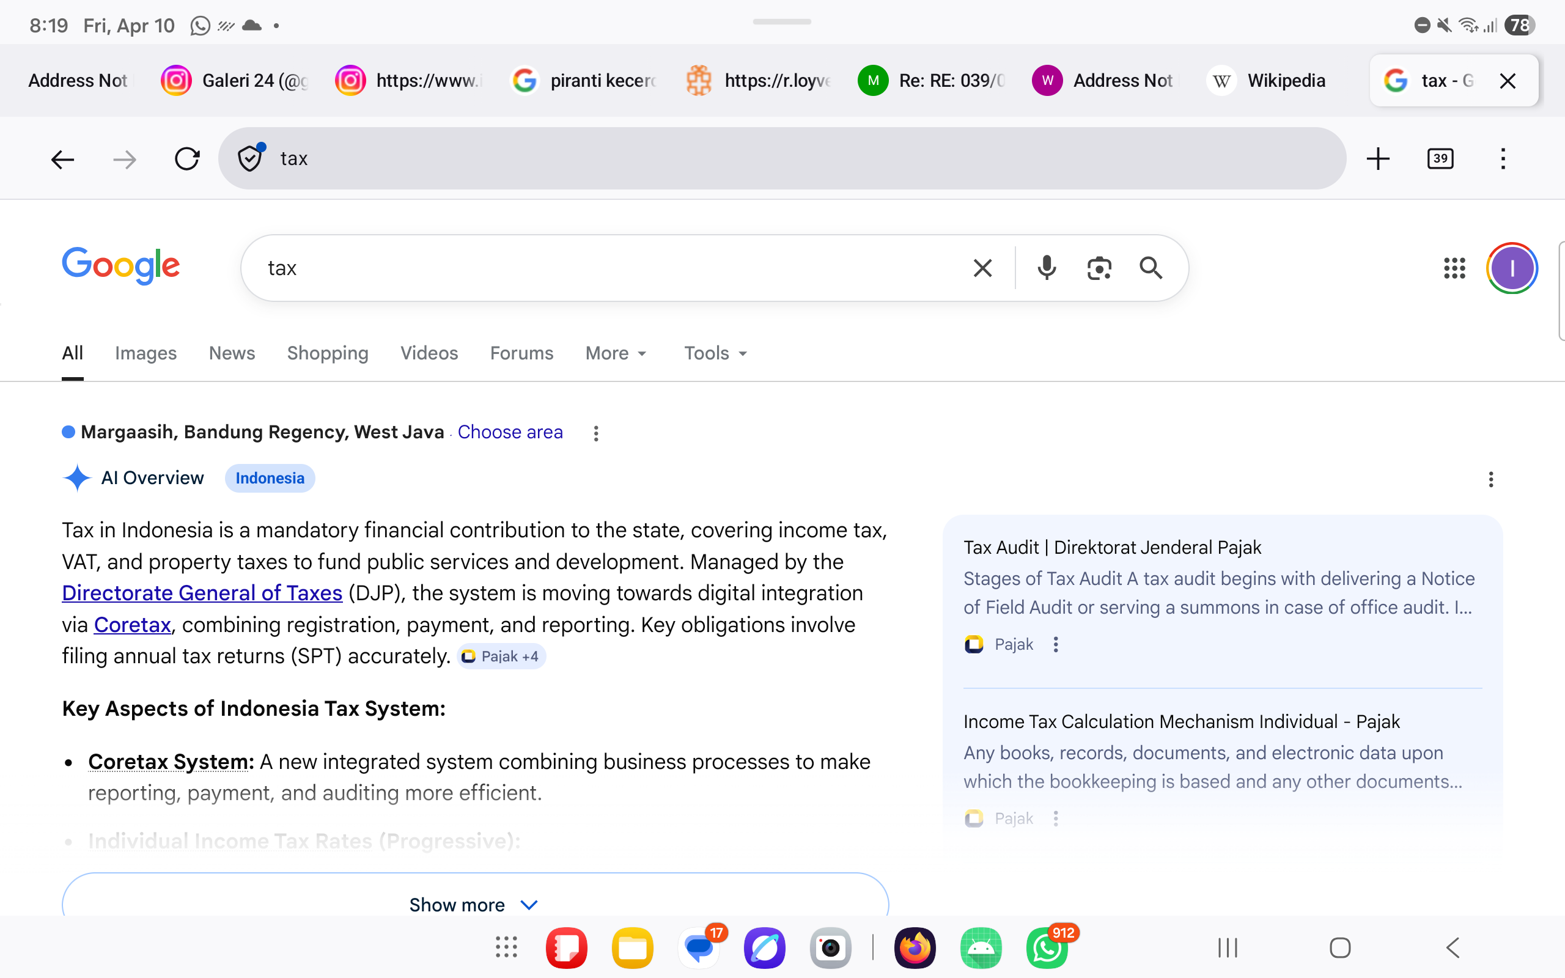Viewport: 1565px width, 978px height.
Task: Open site security info via the shield icon
Action: 249,158
